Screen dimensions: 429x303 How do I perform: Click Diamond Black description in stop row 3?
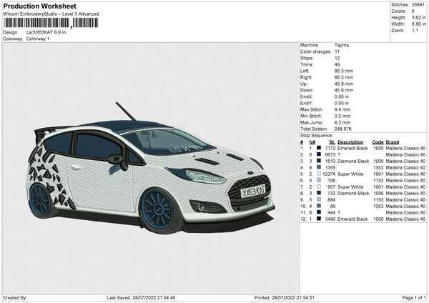coord(353,161)
